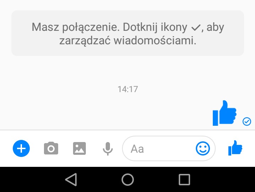
Task: Tap the delivered checkmark status icon
Action: [247, 122]
